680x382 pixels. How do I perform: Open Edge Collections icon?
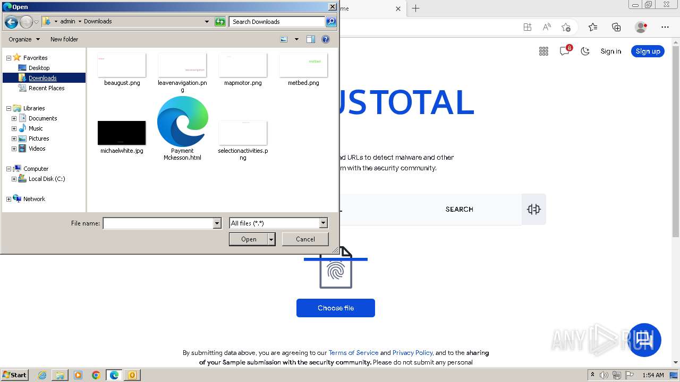coord(616,27)
